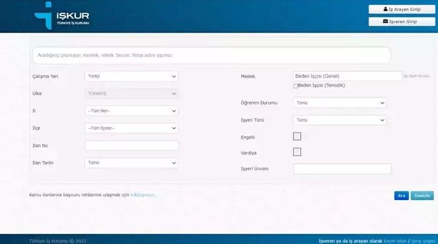
Task: Open the İş Arayan Girişi button
Action: (402, 9)
